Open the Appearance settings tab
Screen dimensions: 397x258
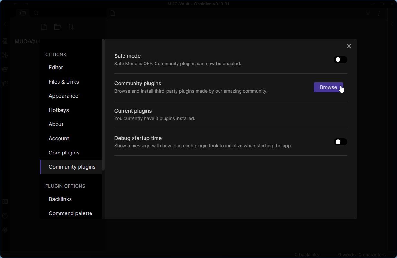[x=63, y=96]
